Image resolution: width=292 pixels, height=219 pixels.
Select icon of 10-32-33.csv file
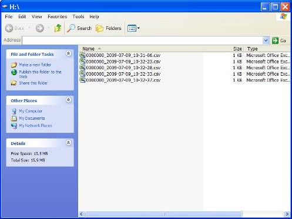82,74
